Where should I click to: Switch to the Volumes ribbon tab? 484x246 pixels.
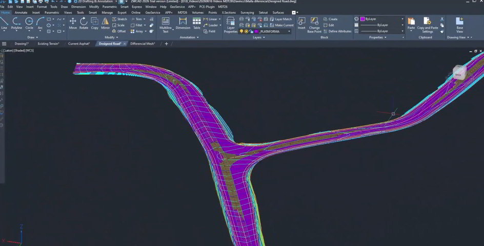coord(197,13)
